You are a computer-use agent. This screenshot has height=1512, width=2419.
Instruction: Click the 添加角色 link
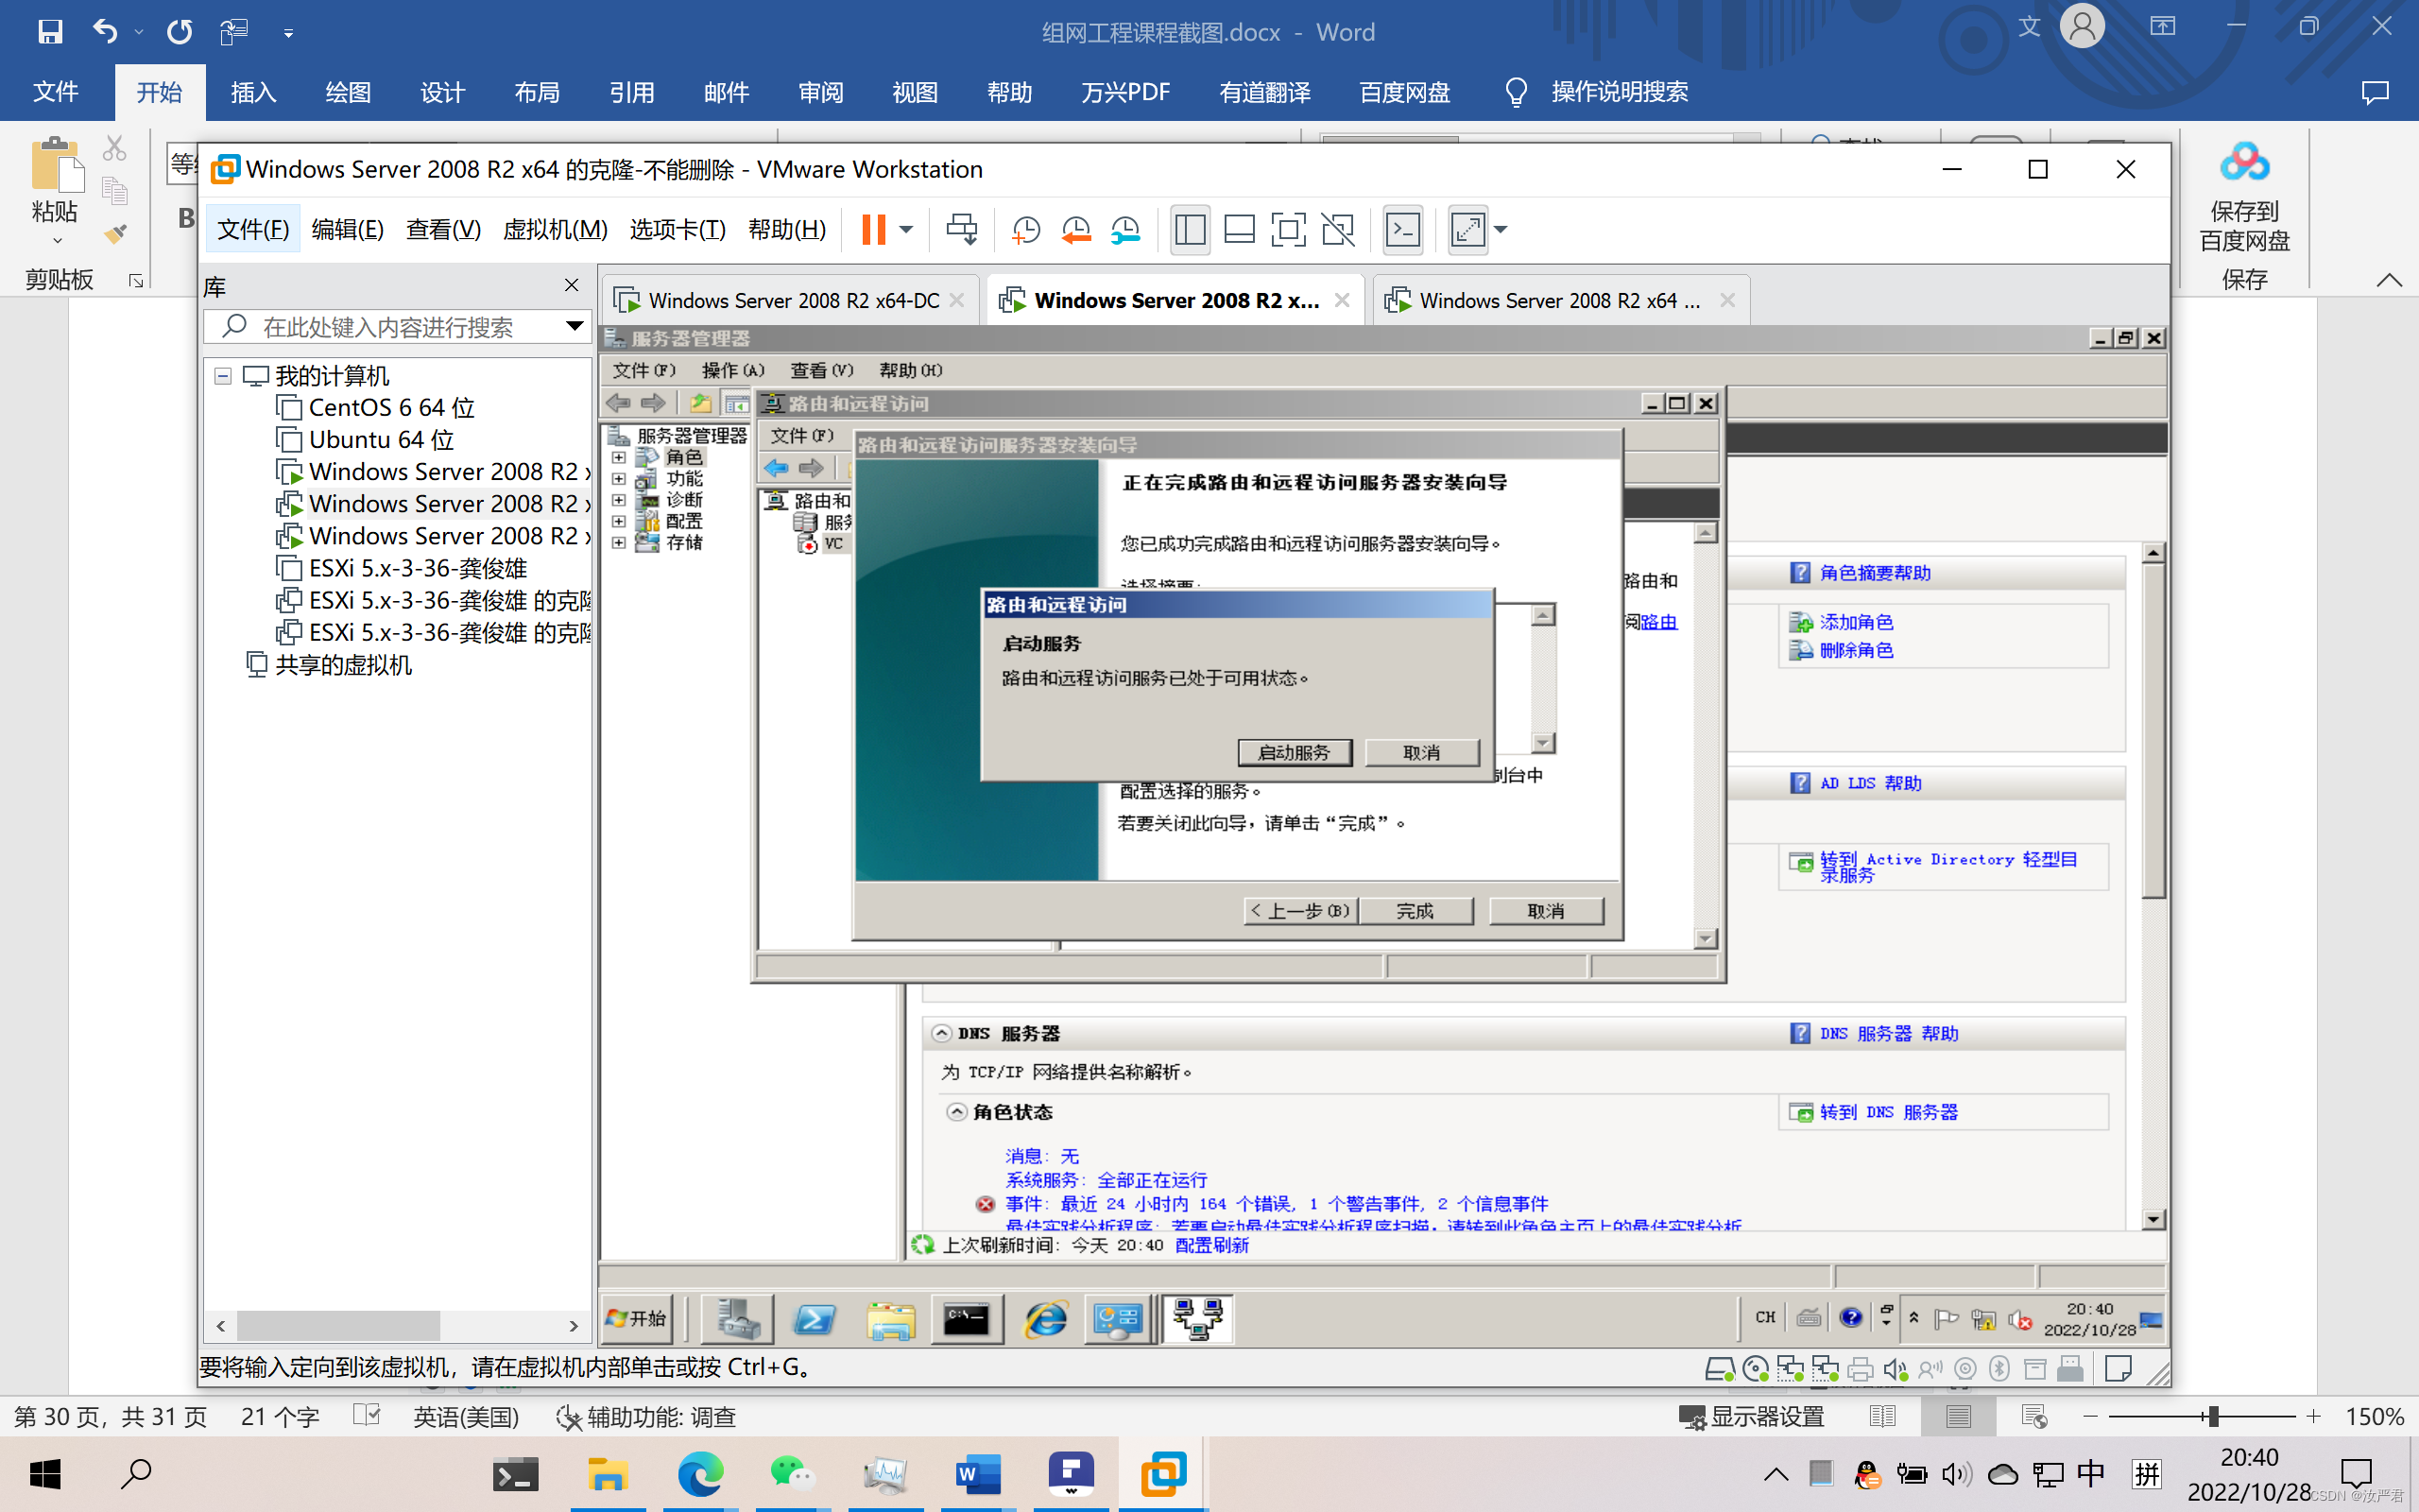click(x=1855, y=622)
